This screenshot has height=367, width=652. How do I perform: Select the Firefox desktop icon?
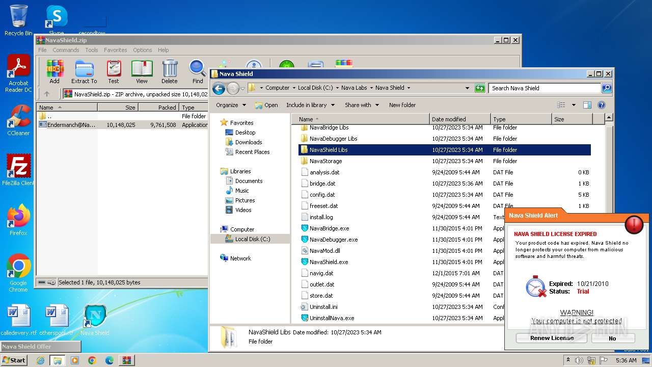tap(18, 220)
